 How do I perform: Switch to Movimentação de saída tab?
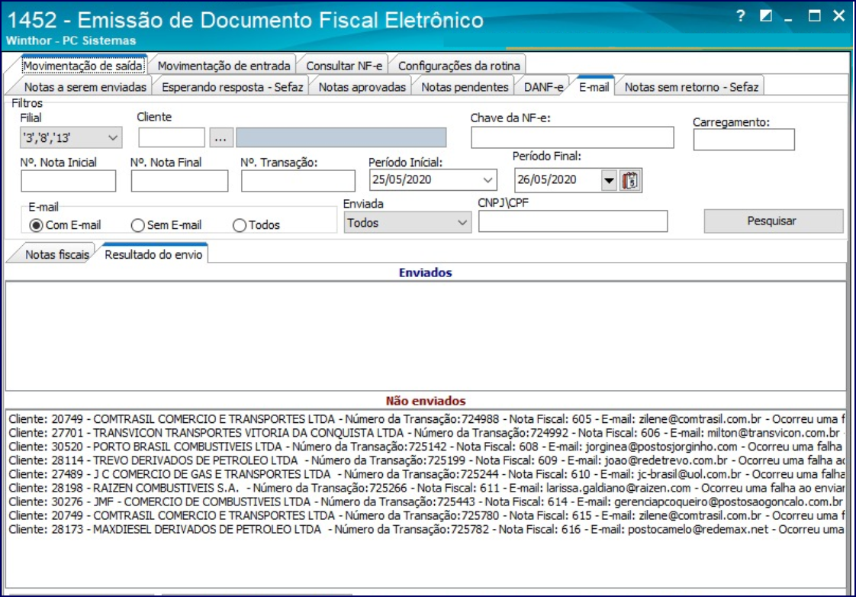point(83,66)
